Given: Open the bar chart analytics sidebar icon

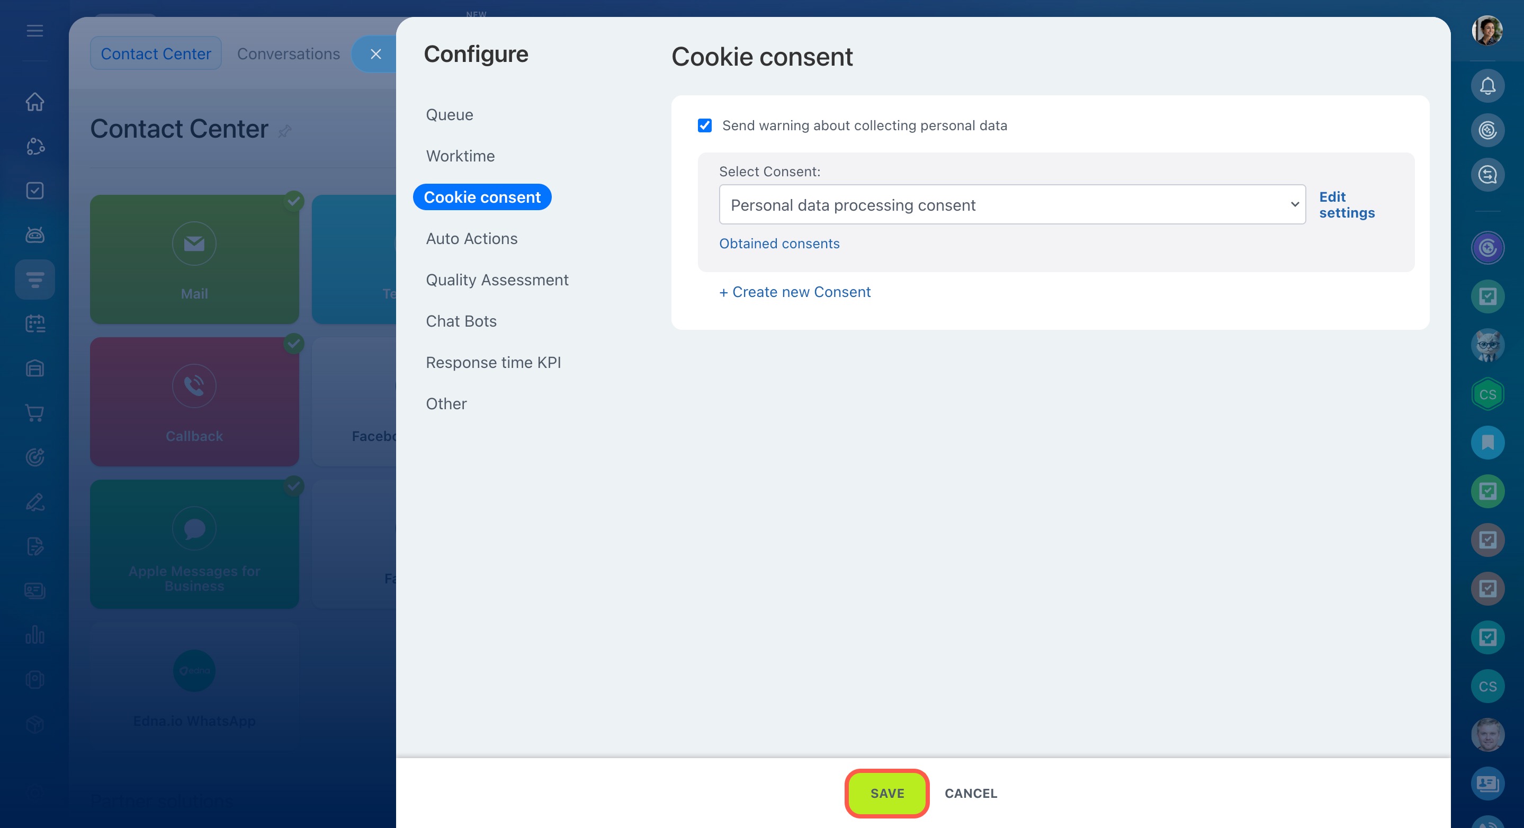Looking at the screenshot, I should pos(35,635).
